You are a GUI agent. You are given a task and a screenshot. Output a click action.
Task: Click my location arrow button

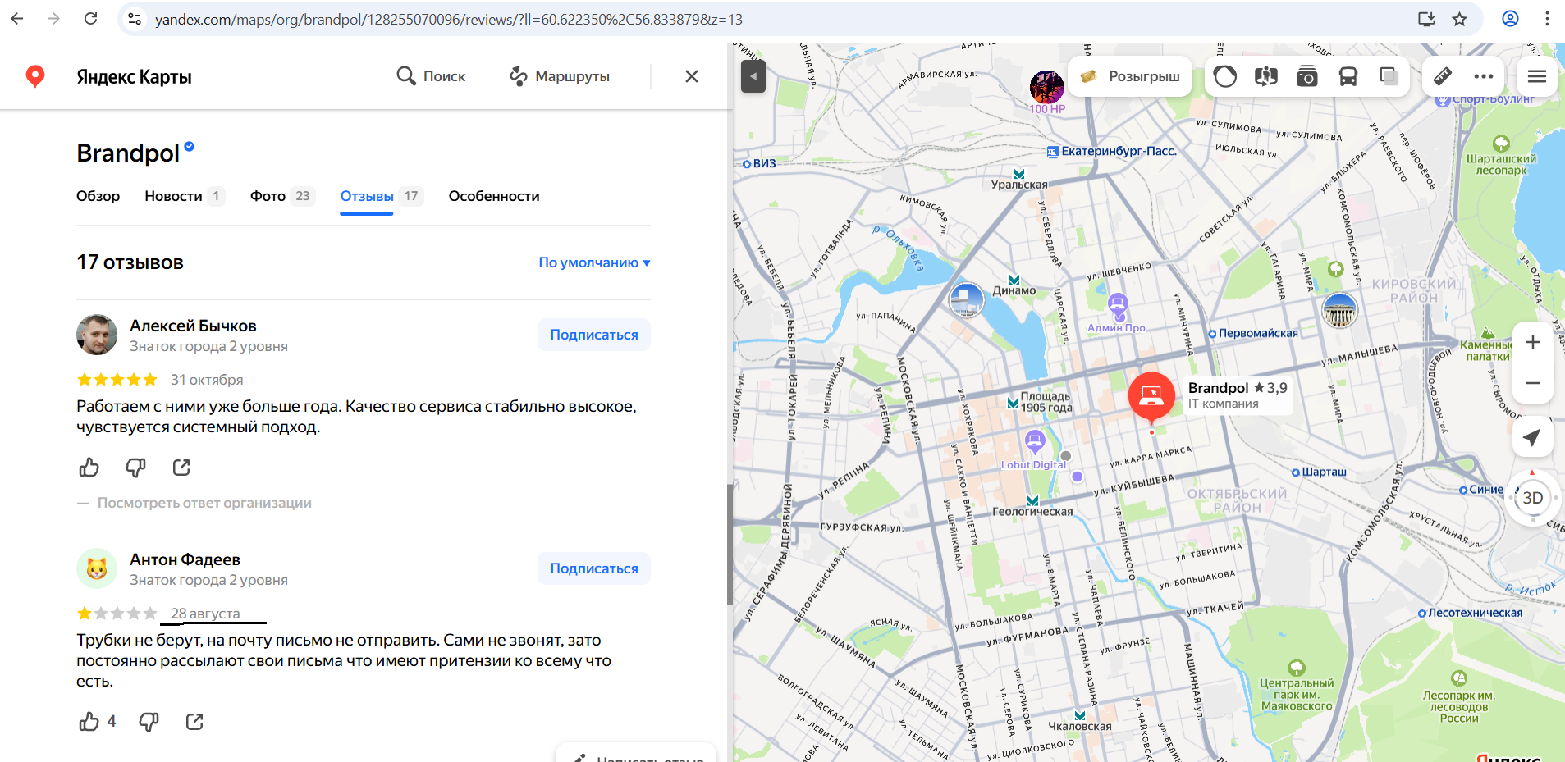coord(1531,437)
